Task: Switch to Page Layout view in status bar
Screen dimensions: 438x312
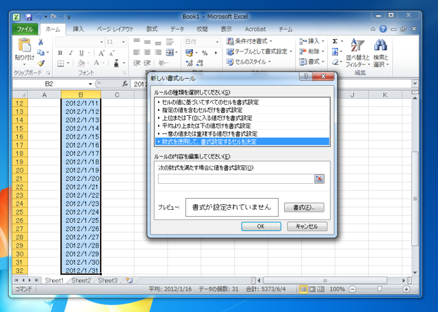Action: (312, 289)
